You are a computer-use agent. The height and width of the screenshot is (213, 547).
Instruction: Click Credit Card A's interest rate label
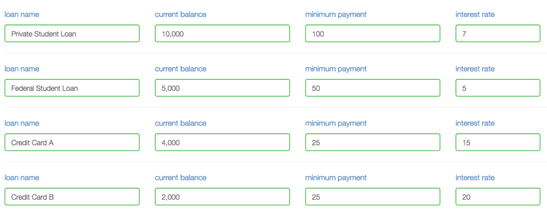[x=475, y=123]
